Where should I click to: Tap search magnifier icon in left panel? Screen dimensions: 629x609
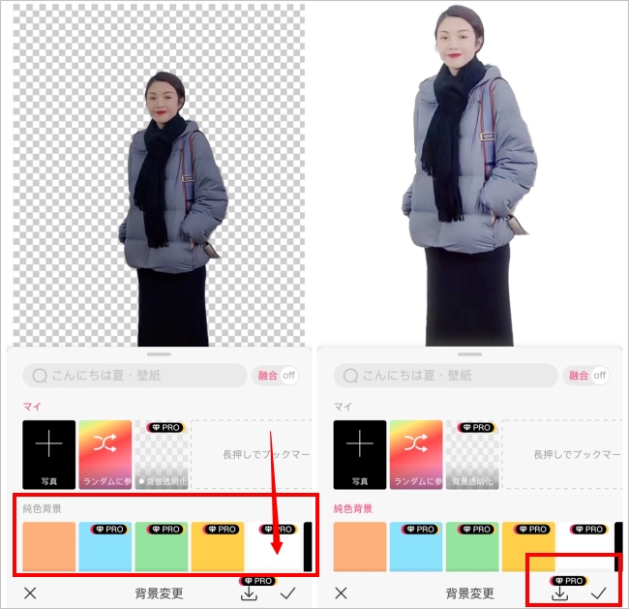pyautogui.click(x=40, y=377)
